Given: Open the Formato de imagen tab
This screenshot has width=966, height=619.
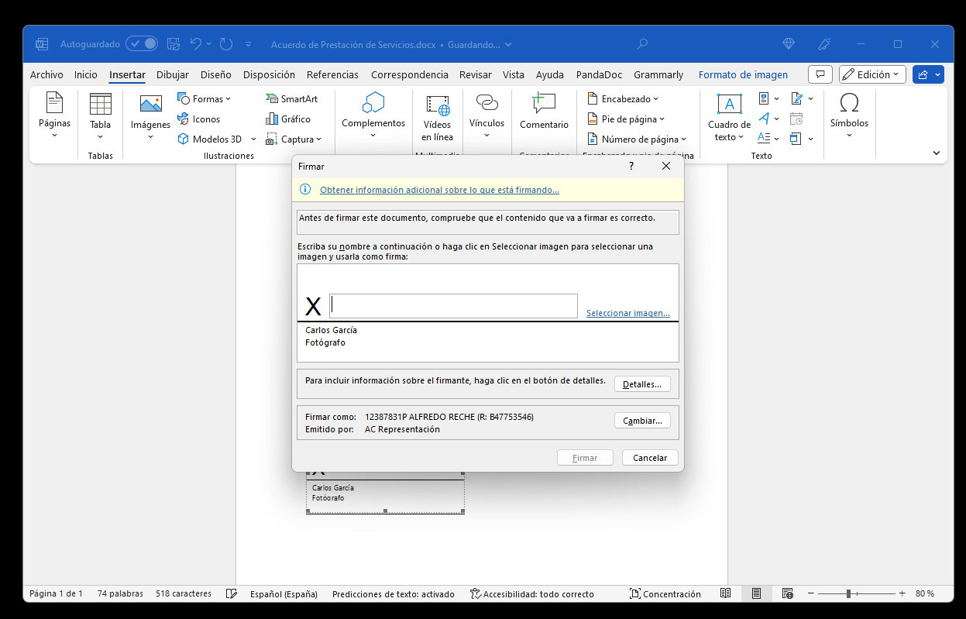Looking at the screenshot, I should point(743,74).
